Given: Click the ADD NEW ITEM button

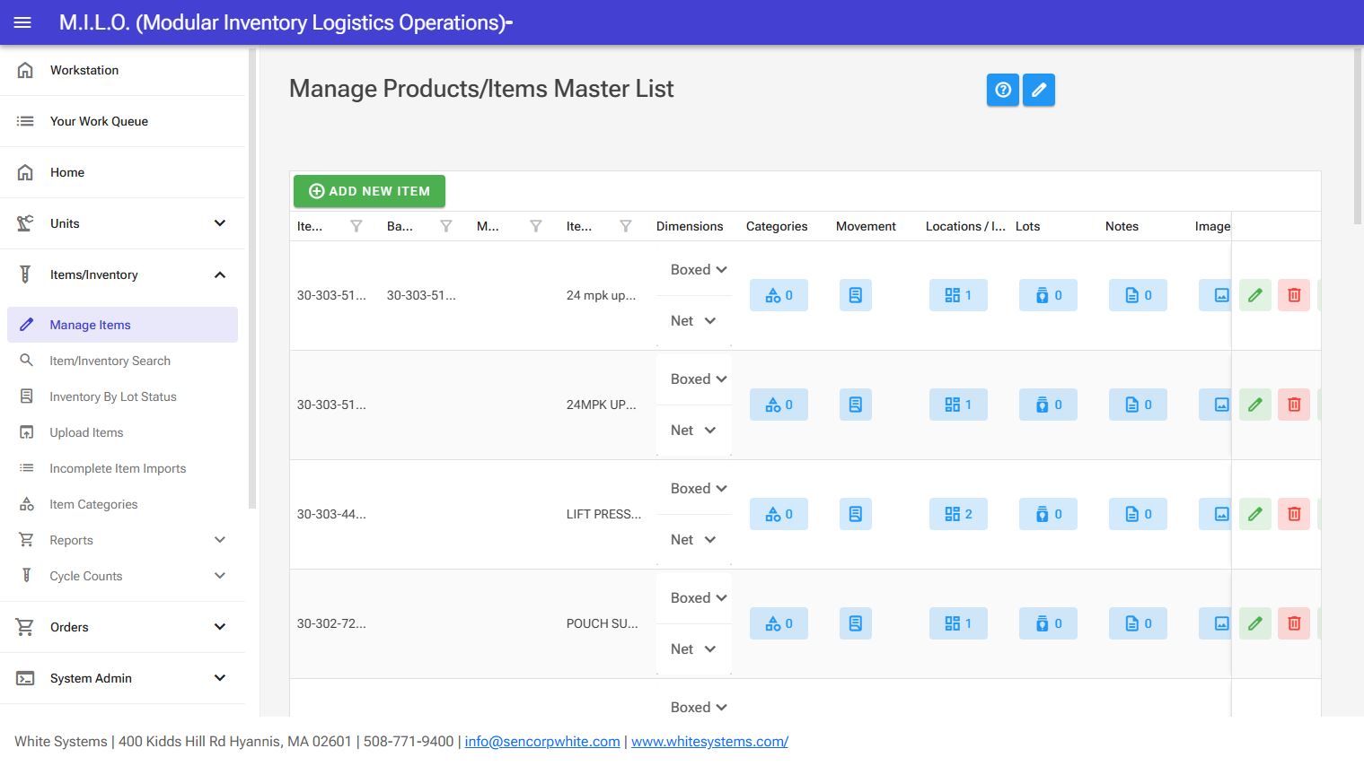Looking at the screenshot, I should pos(368,191).
